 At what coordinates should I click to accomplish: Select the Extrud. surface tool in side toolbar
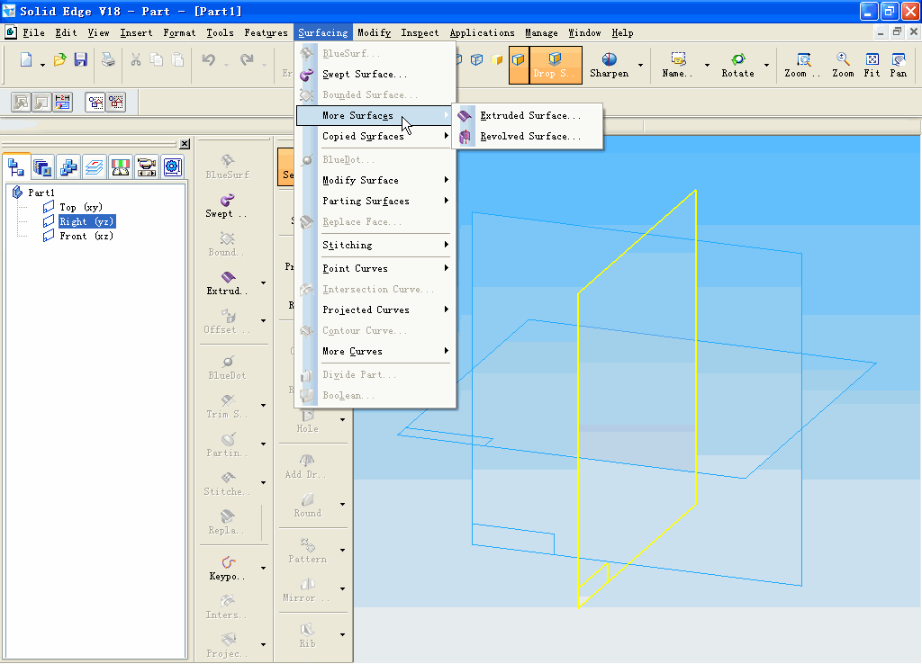pyautogui.click(x=227, y=283)
